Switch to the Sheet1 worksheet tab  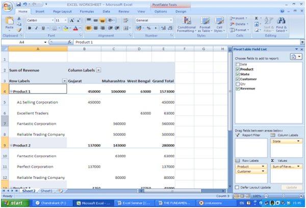pos(46,191)
